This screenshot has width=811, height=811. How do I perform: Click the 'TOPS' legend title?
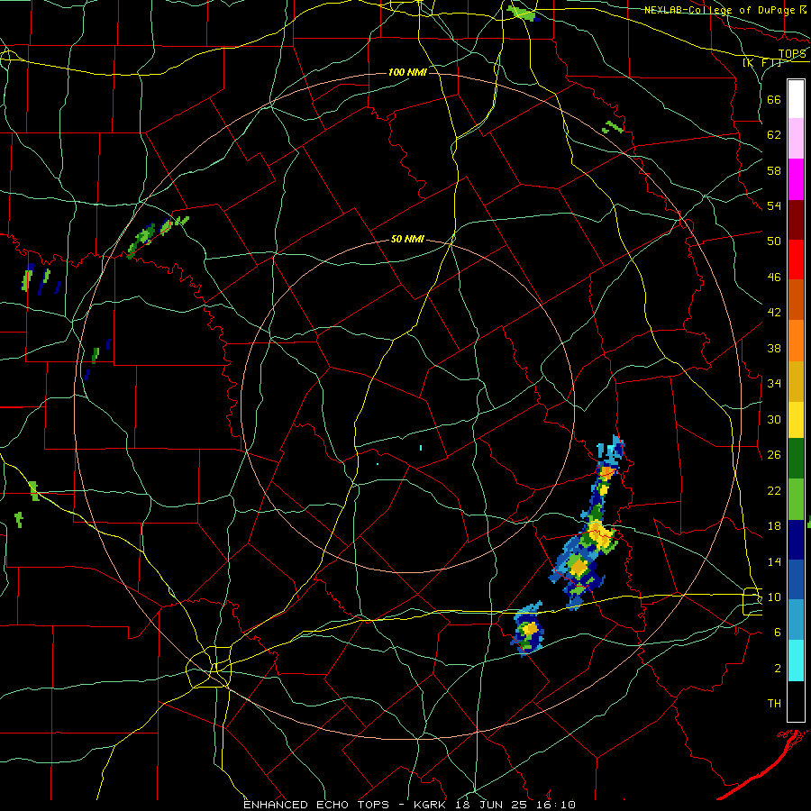tap(792, 54)
